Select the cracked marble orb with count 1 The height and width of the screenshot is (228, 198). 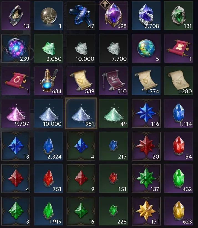49,16
